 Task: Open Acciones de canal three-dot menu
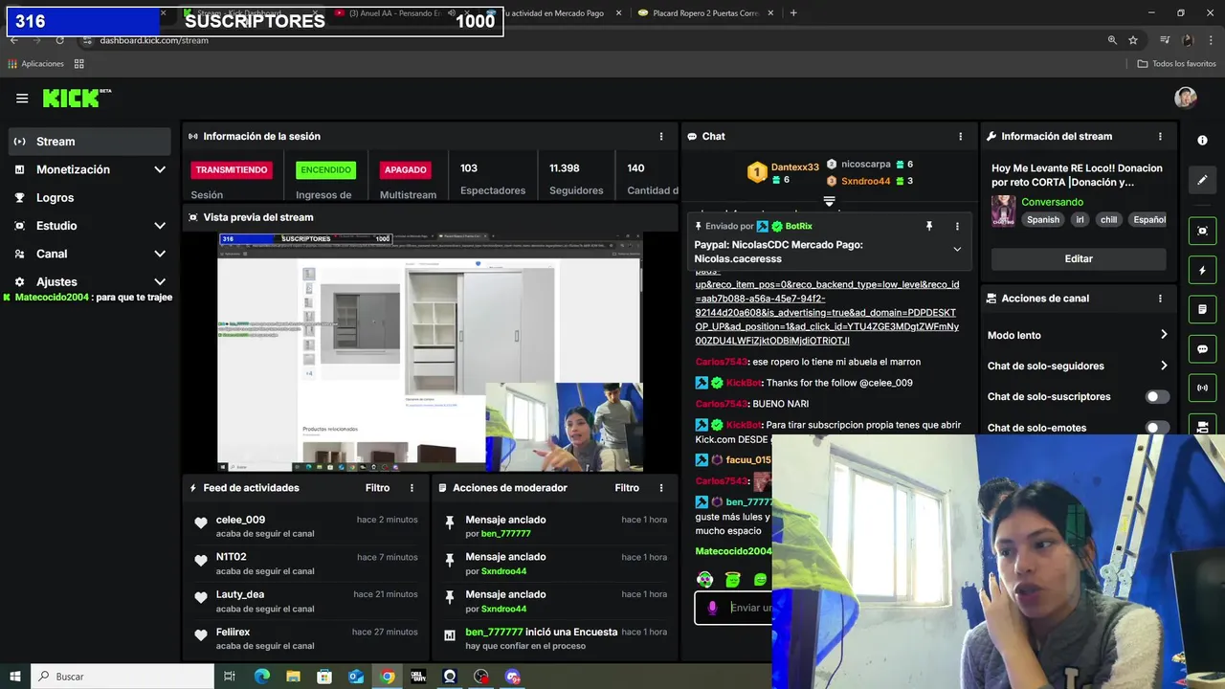1160,299
